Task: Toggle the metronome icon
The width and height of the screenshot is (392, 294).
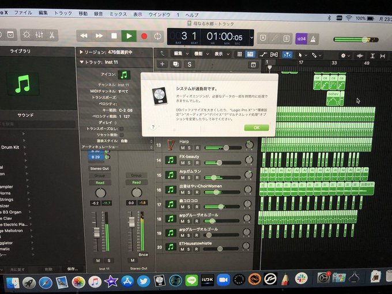Action: pyautogui.click(x=313, y=39)
